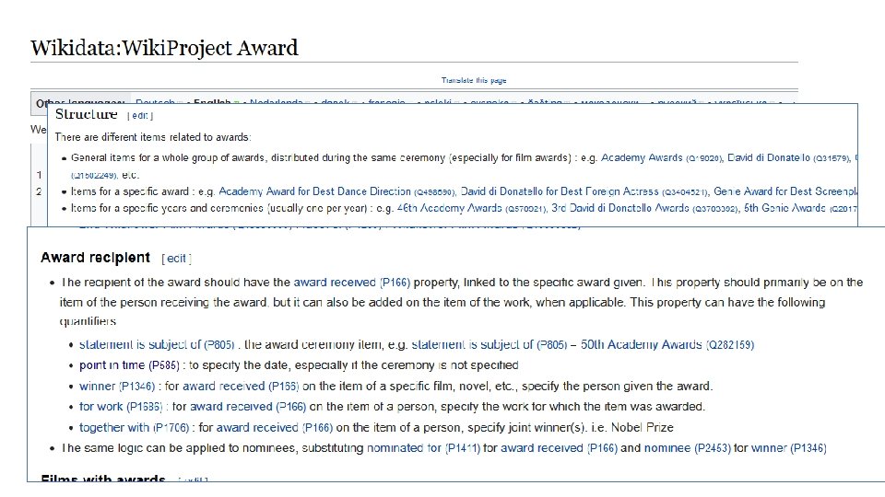
Task: Open nominee (P2453) link
Action: click(x=687, y=448)
